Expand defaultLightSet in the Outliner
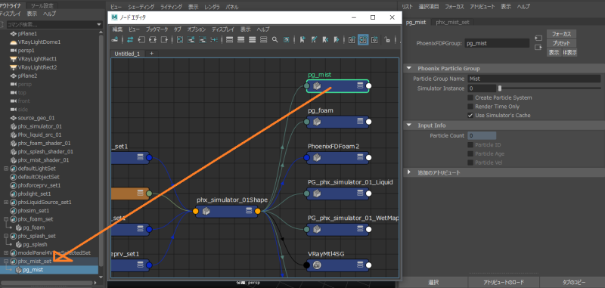The image size is (605, 288). [x=6, y=169]
